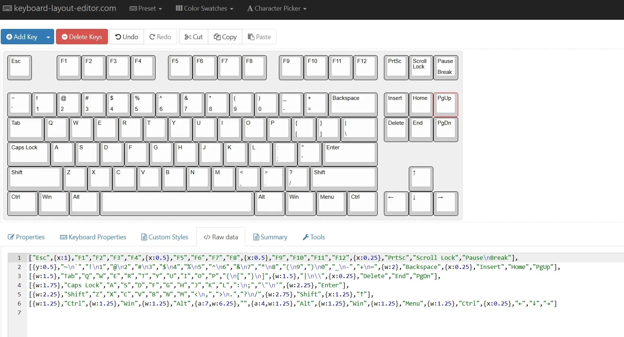The image size is (624, 337).
Task: Open the Preset dropdown menu
Action: 146,8
